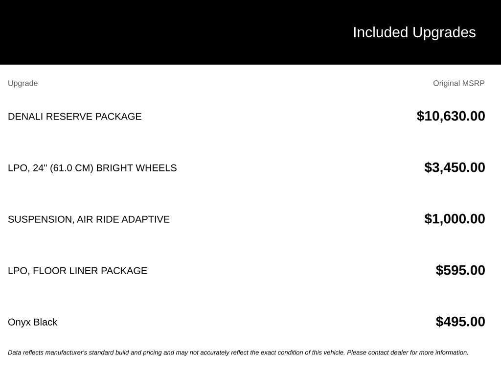Select Suspension, Air Ride Adaptive entry

89,219
